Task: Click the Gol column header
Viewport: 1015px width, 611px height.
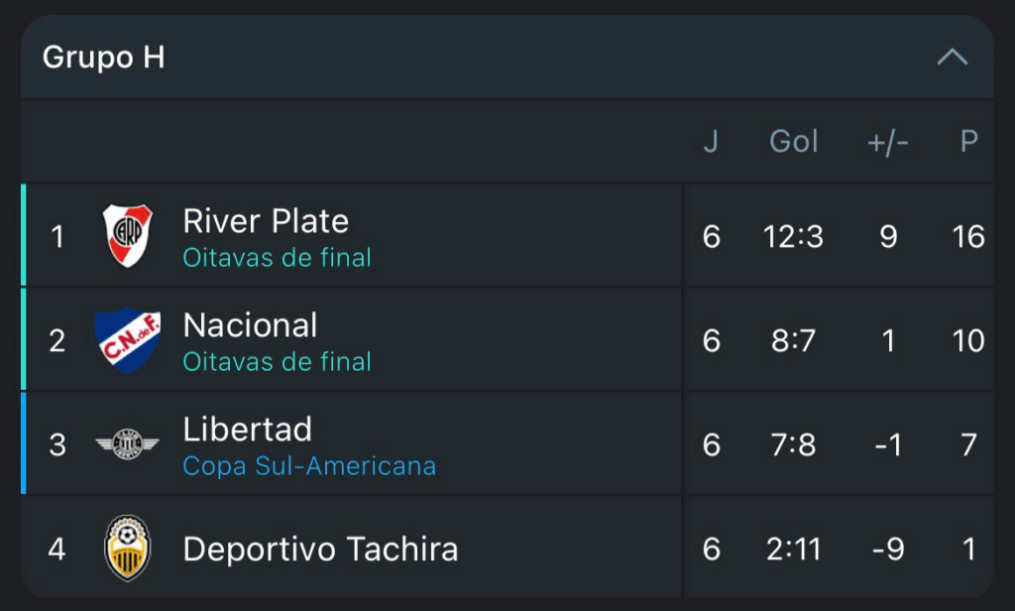Action: [x=794, y=142]
